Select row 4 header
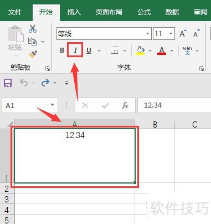The width and height of the screenshot is (211, 224). 7,210
